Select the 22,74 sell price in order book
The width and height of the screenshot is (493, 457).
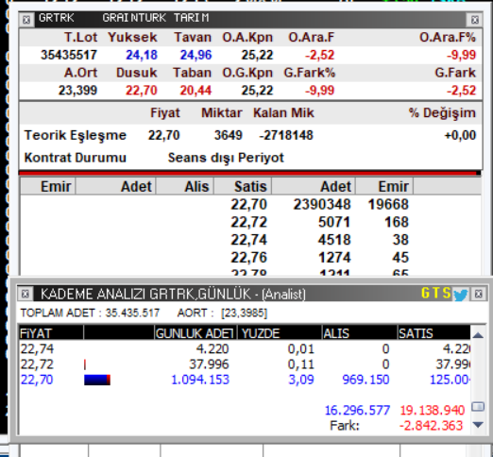pos(248,240)
